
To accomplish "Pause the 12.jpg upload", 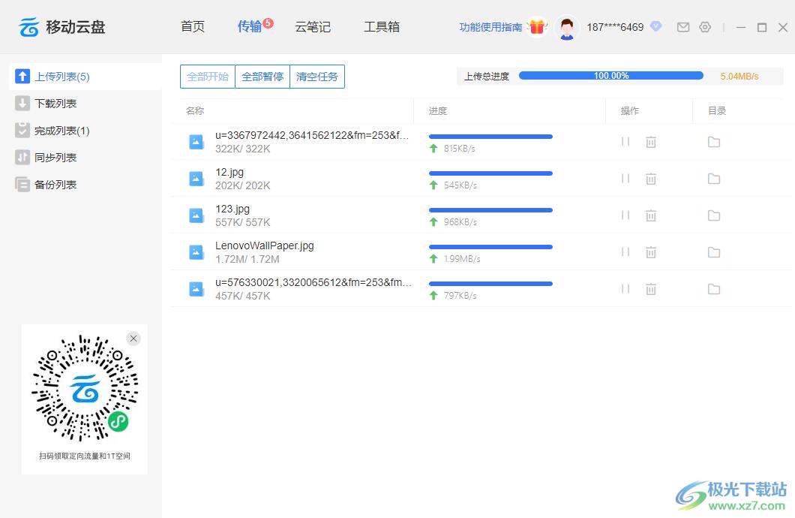I will coord(625,179).
